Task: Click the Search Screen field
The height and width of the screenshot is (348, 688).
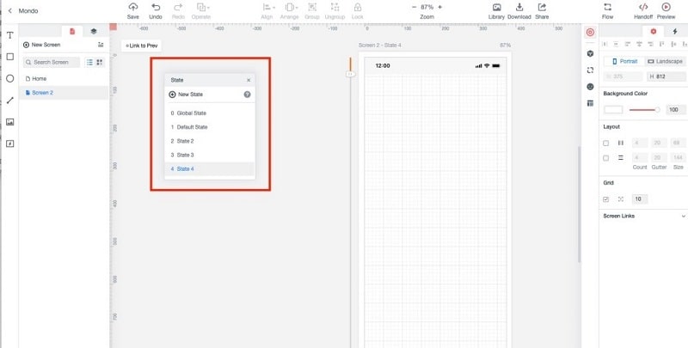Action: 52,62
